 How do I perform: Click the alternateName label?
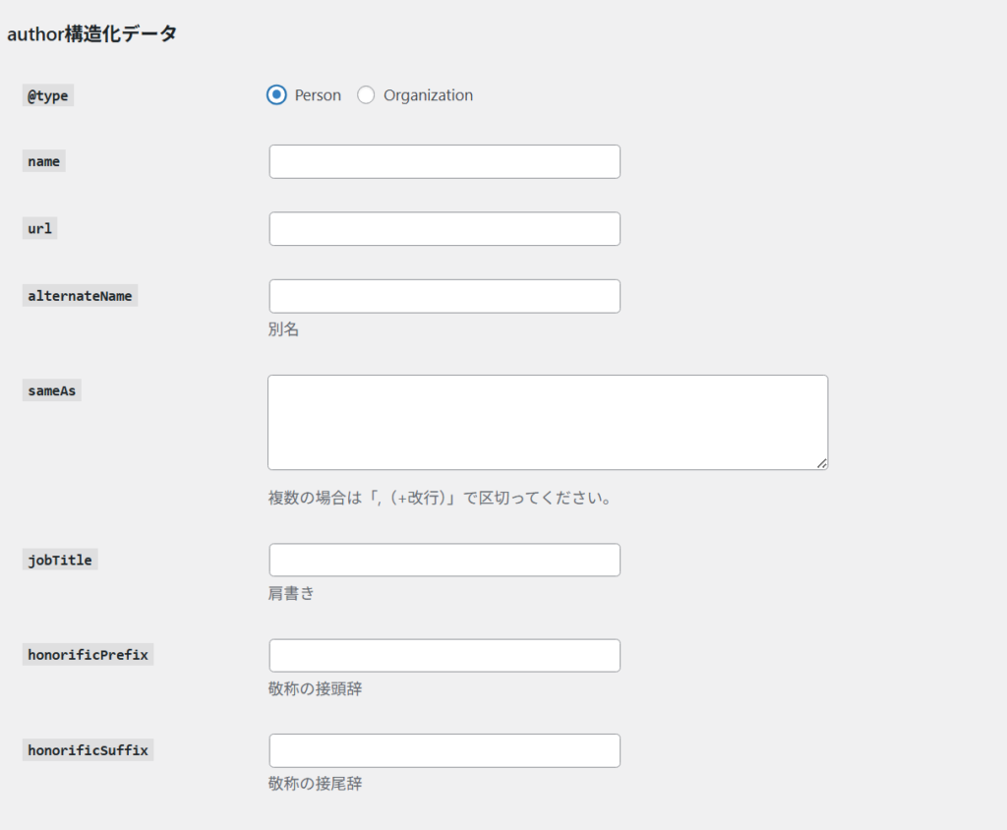coord(80,295)
